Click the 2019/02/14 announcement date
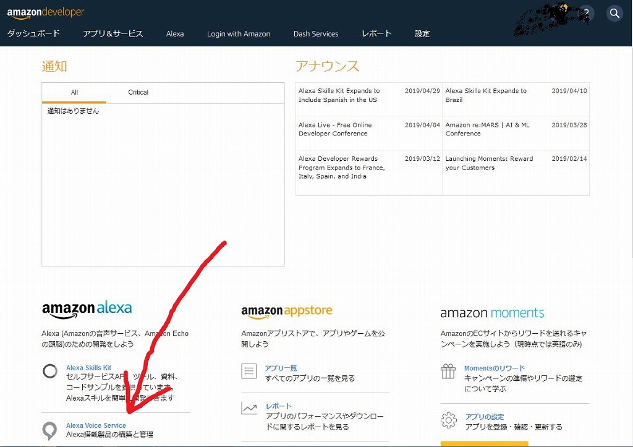 pos(569,159)
